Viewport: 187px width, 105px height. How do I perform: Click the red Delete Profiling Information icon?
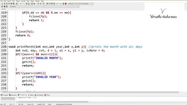65,3
